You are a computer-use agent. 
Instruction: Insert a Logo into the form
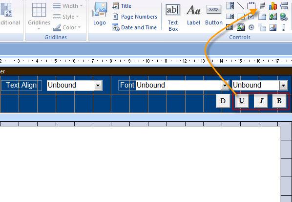(x=100, y=14)
